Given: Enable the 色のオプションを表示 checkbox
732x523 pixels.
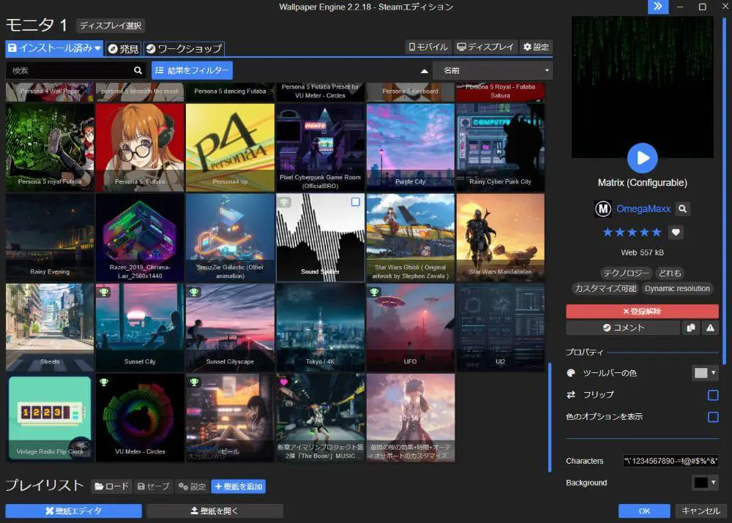Looking at the screenshot, I should pyautogui.click(x=713, y=417).
